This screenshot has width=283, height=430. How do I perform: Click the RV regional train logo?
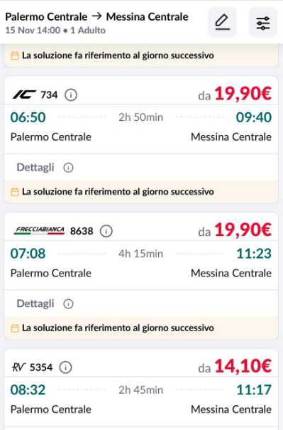(18, 367)
